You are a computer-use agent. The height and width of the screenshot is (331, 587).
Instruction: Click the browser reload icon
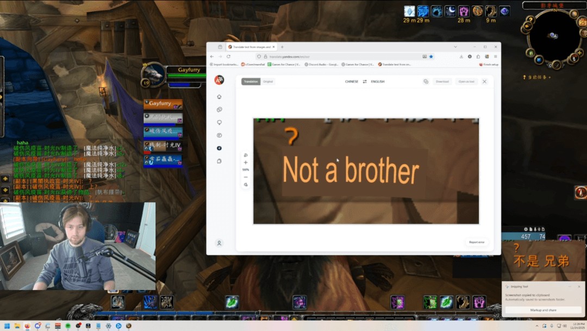(x=228, y=57)
